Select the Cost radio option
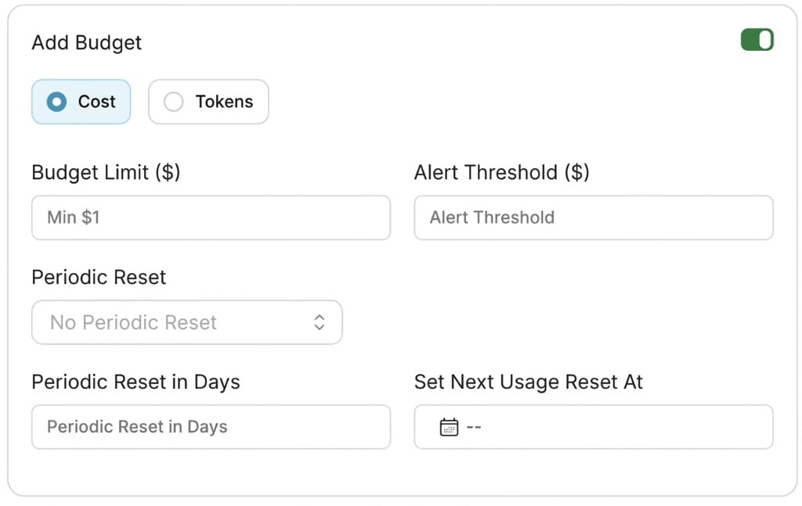The image size is (802, 506). tap(81, 102)
